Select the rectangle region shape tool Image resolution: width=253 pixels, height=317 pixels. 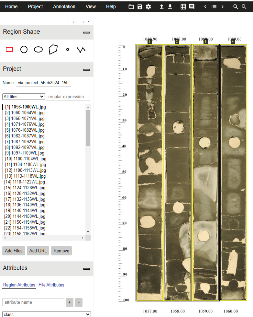pos(9,49)
